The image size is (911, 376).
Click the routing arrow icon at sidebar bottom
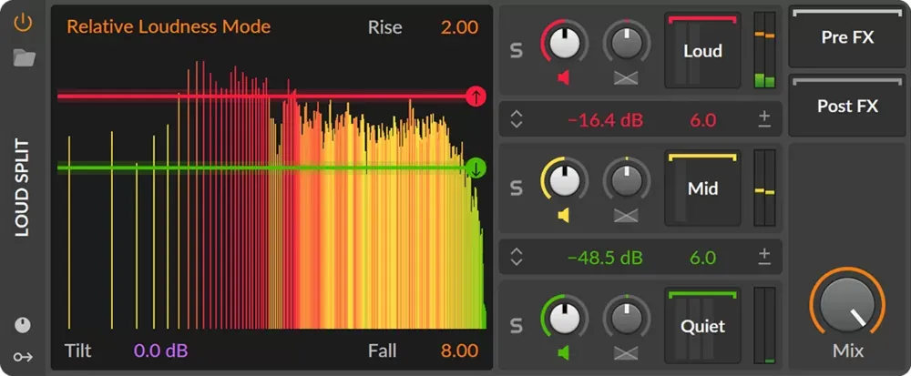point(24,356)
